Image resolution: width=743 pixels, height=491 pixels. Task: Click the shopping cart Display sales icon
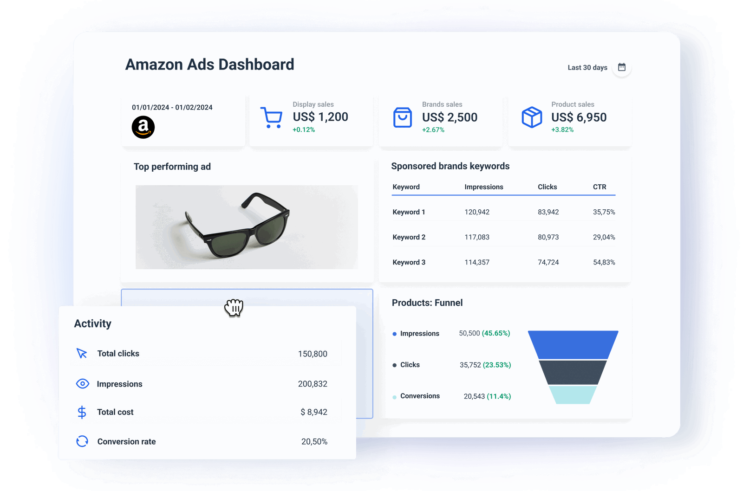(x=271, y=118)
